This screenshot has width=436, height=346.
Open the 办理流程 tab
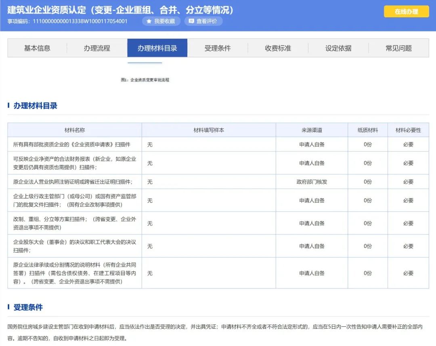tap(97, 48)
